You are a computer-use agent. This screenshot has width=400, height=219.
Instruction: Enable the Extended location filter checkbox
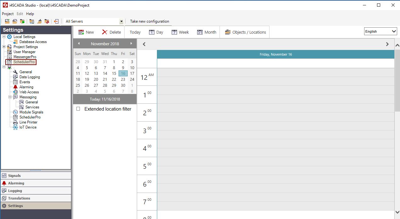[78, 109]
